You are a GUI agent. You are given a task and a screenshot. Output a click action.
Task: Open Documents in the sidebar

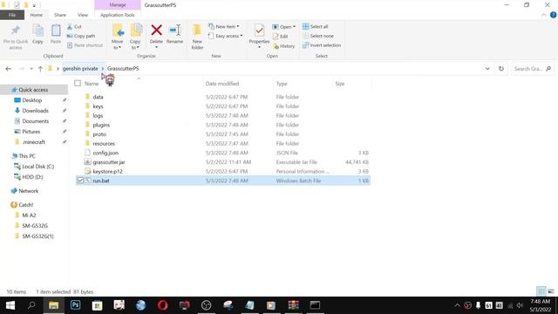[35, 121]
